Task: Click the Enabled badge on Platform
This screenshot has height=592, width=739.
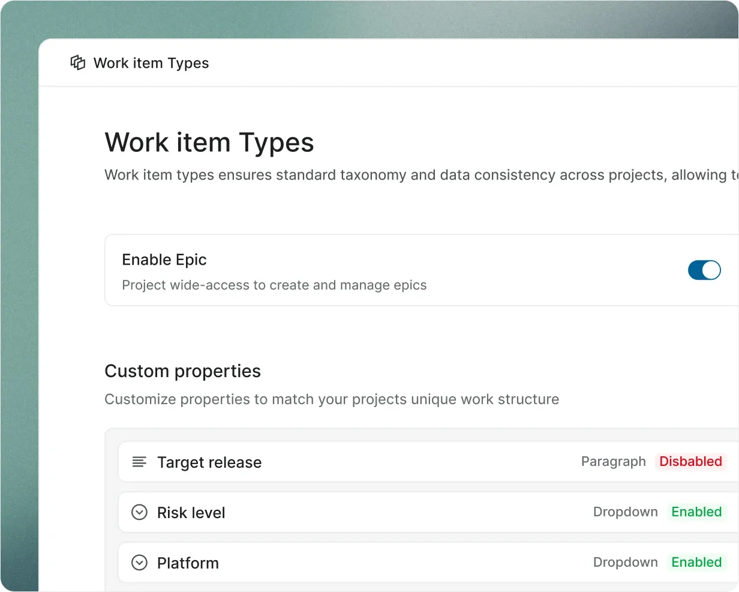Action: click(x=696, y=562)
